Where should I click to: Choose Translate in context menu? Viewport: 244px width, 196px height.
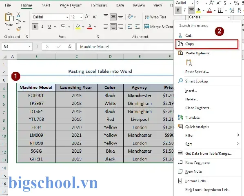192,117
